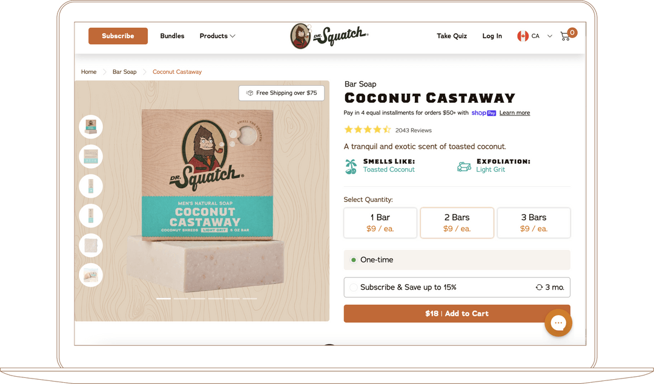This screenshot has width=654, height=384.
Task: Go to Bar Soap breadcrumb
Action: (x=124, y=71)
